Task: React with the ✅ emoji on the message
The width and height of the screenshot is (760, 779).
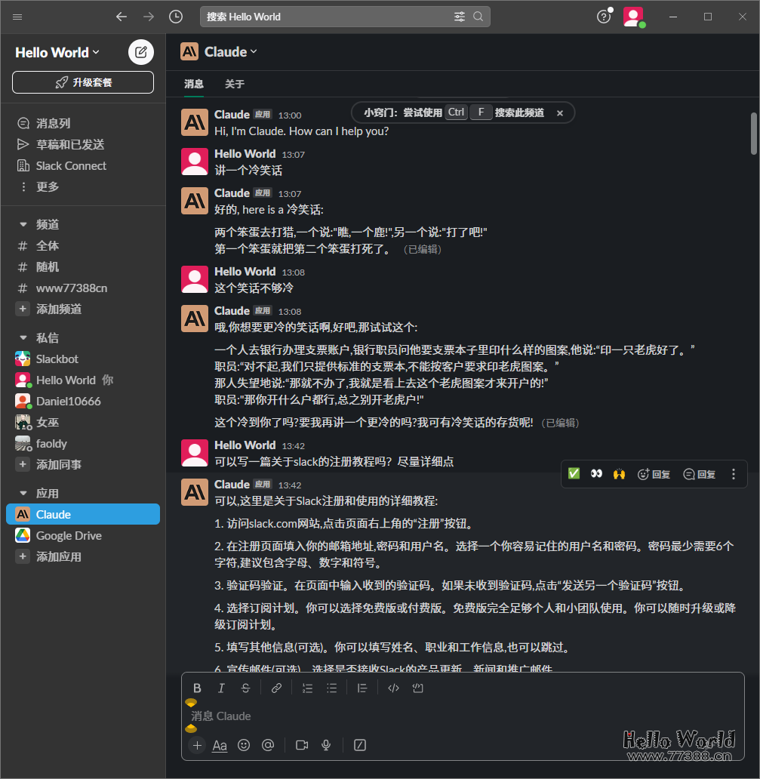Action: pyautogui.click(x=574, y=473)
